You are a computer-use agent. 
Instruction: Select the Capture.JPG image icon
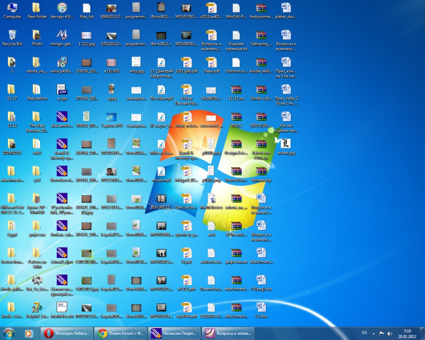pos(112,120)
